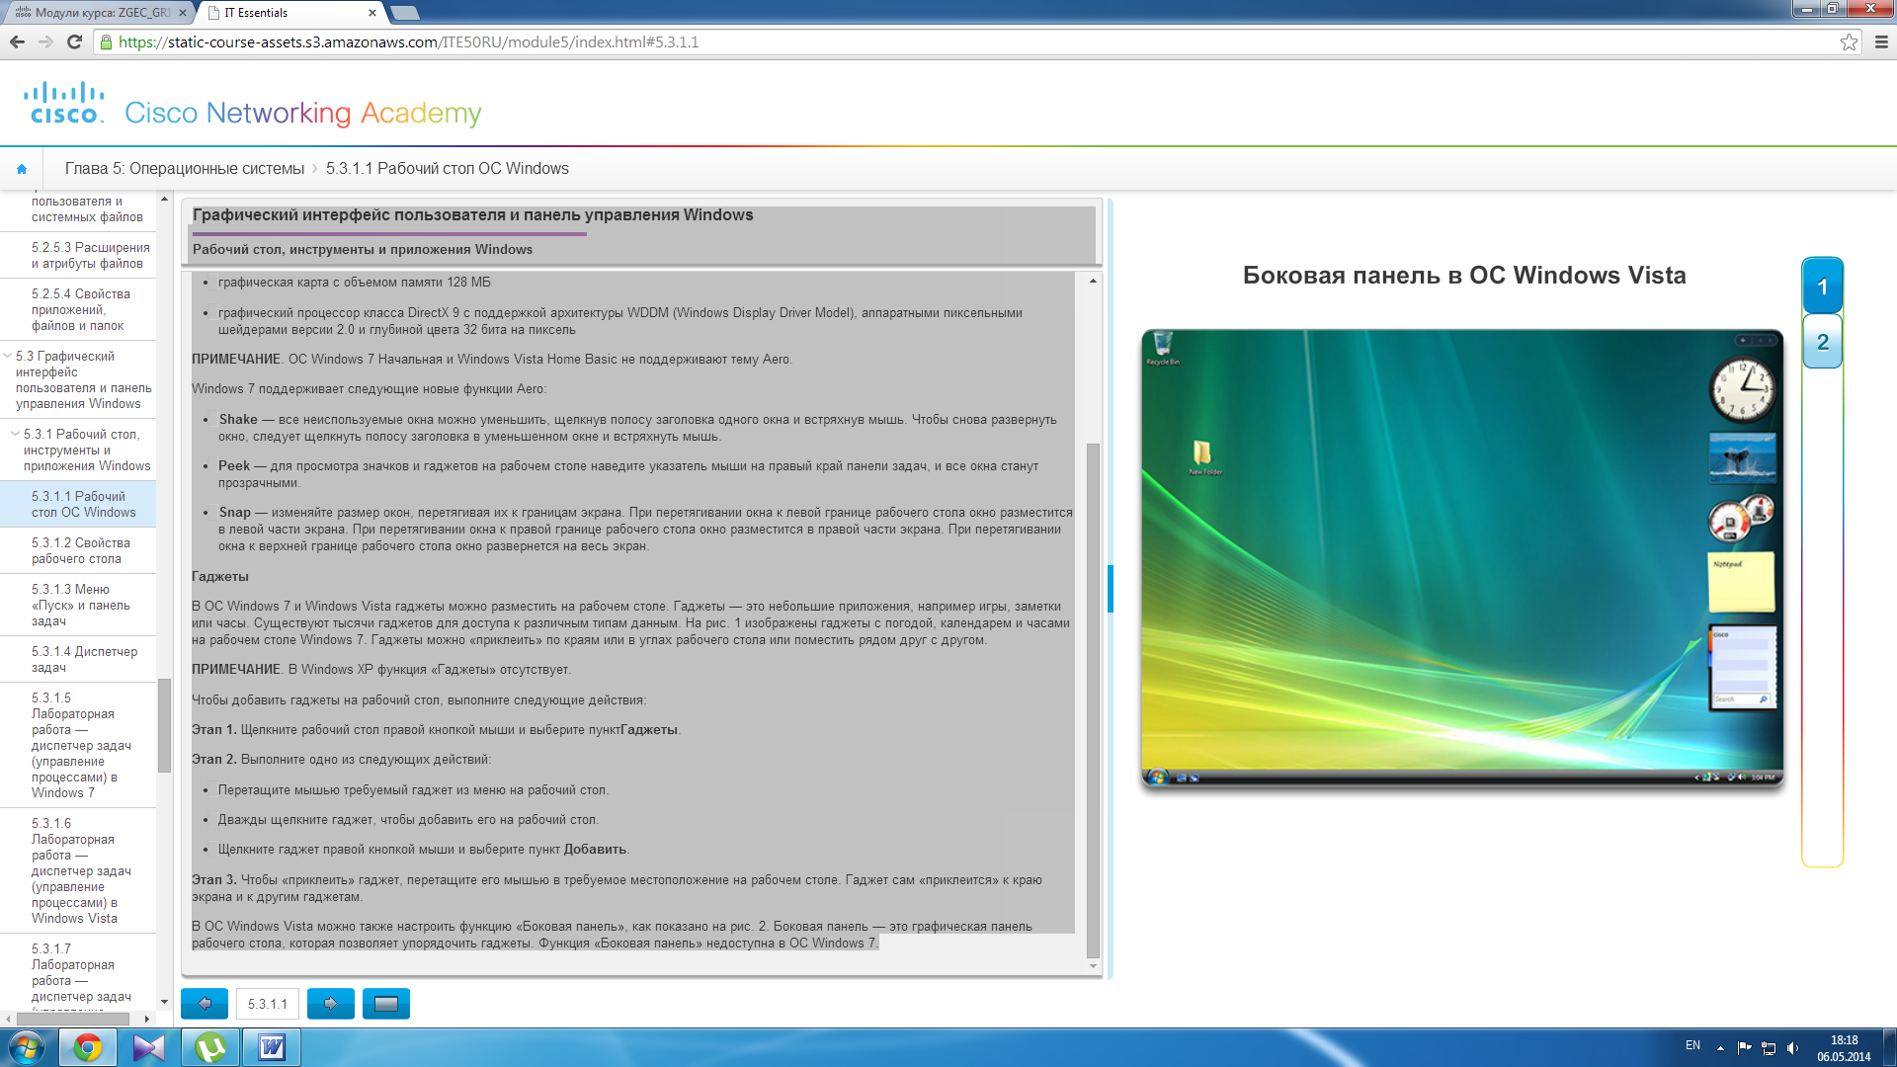Image resolution: width=1897 pixels, height=1067 pixels.
Task: Open 5.2.5.4 Свойства приложений, файлов и папок
Action: coord(80,309)
